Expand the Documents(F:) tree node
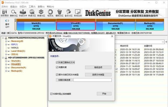 (x=6, y=68)
